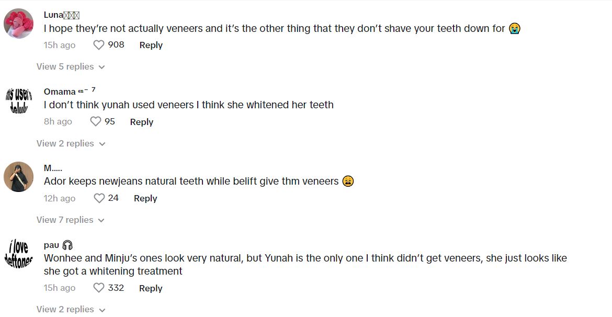Show 7 replies under M.....'s comment

coord(71,220)
